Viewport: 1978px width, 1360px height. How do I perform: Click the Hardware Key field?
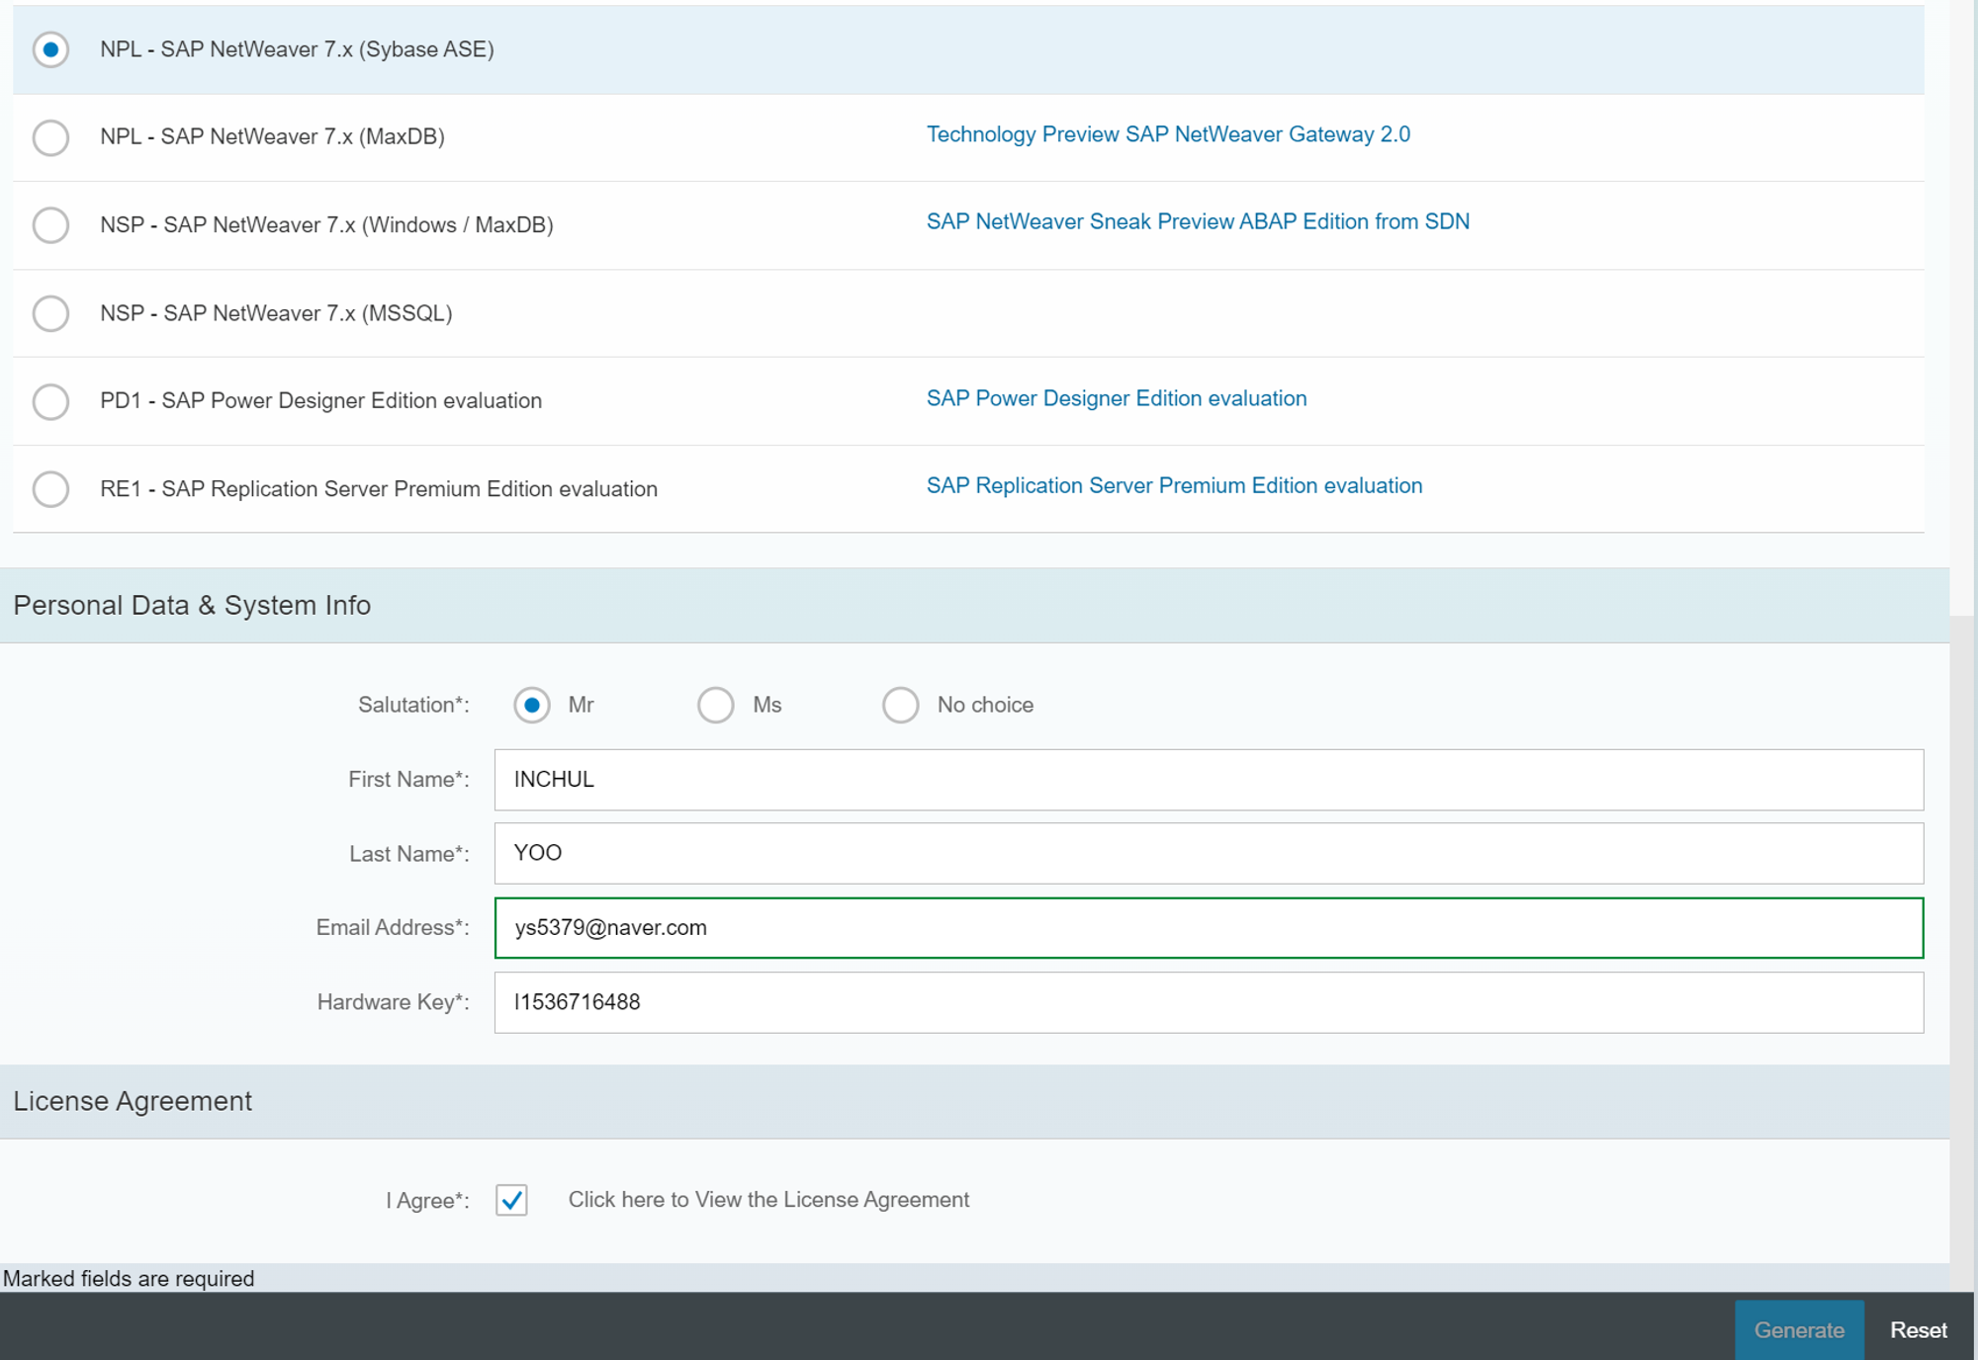tap(1208, 1002)
